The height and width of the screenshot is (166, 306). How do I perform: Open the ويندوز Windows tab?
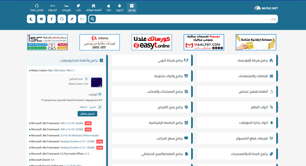131,7
